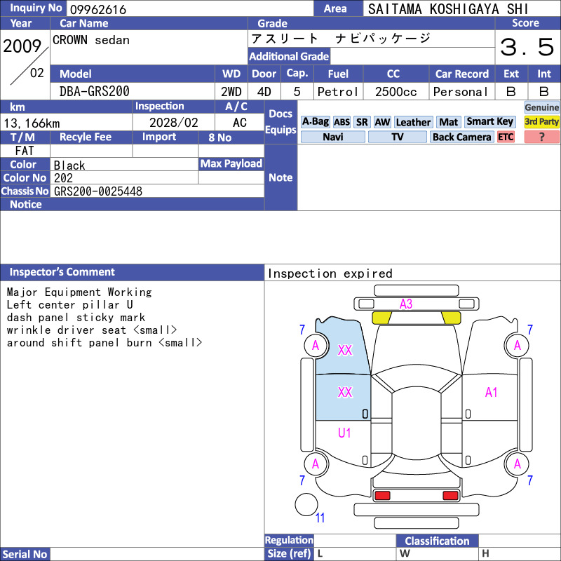The image size is (561, 561).
Task: Click the Smart Key badge
Action: 489,121
